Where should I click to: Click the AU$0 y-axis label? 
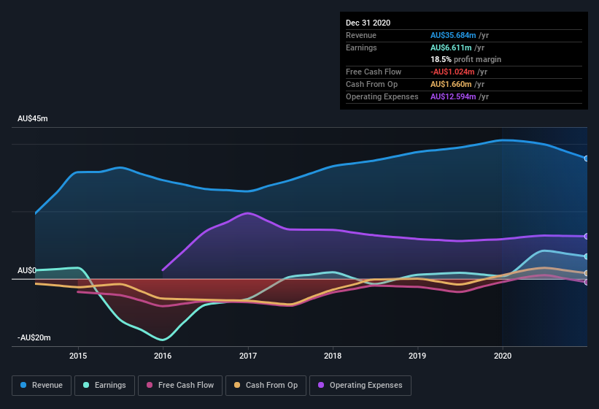[27, 270]
